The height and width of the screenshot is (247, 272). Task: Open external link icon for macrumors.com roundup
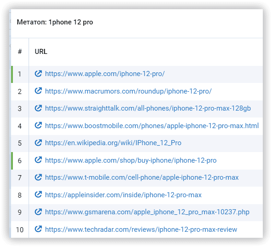pos(38,91)
